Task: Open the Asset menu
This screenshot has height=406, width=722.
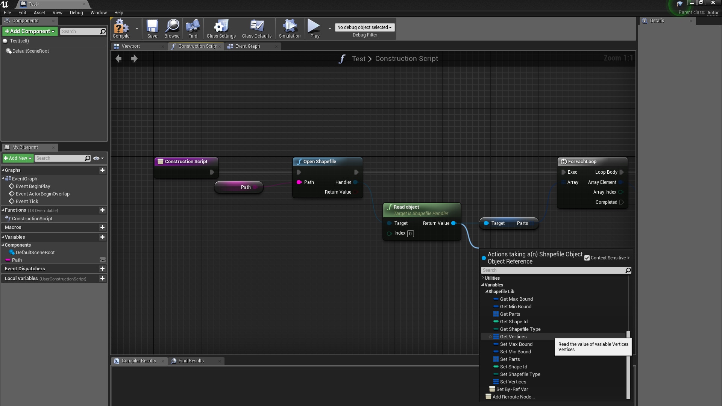Action: (39, 13)
